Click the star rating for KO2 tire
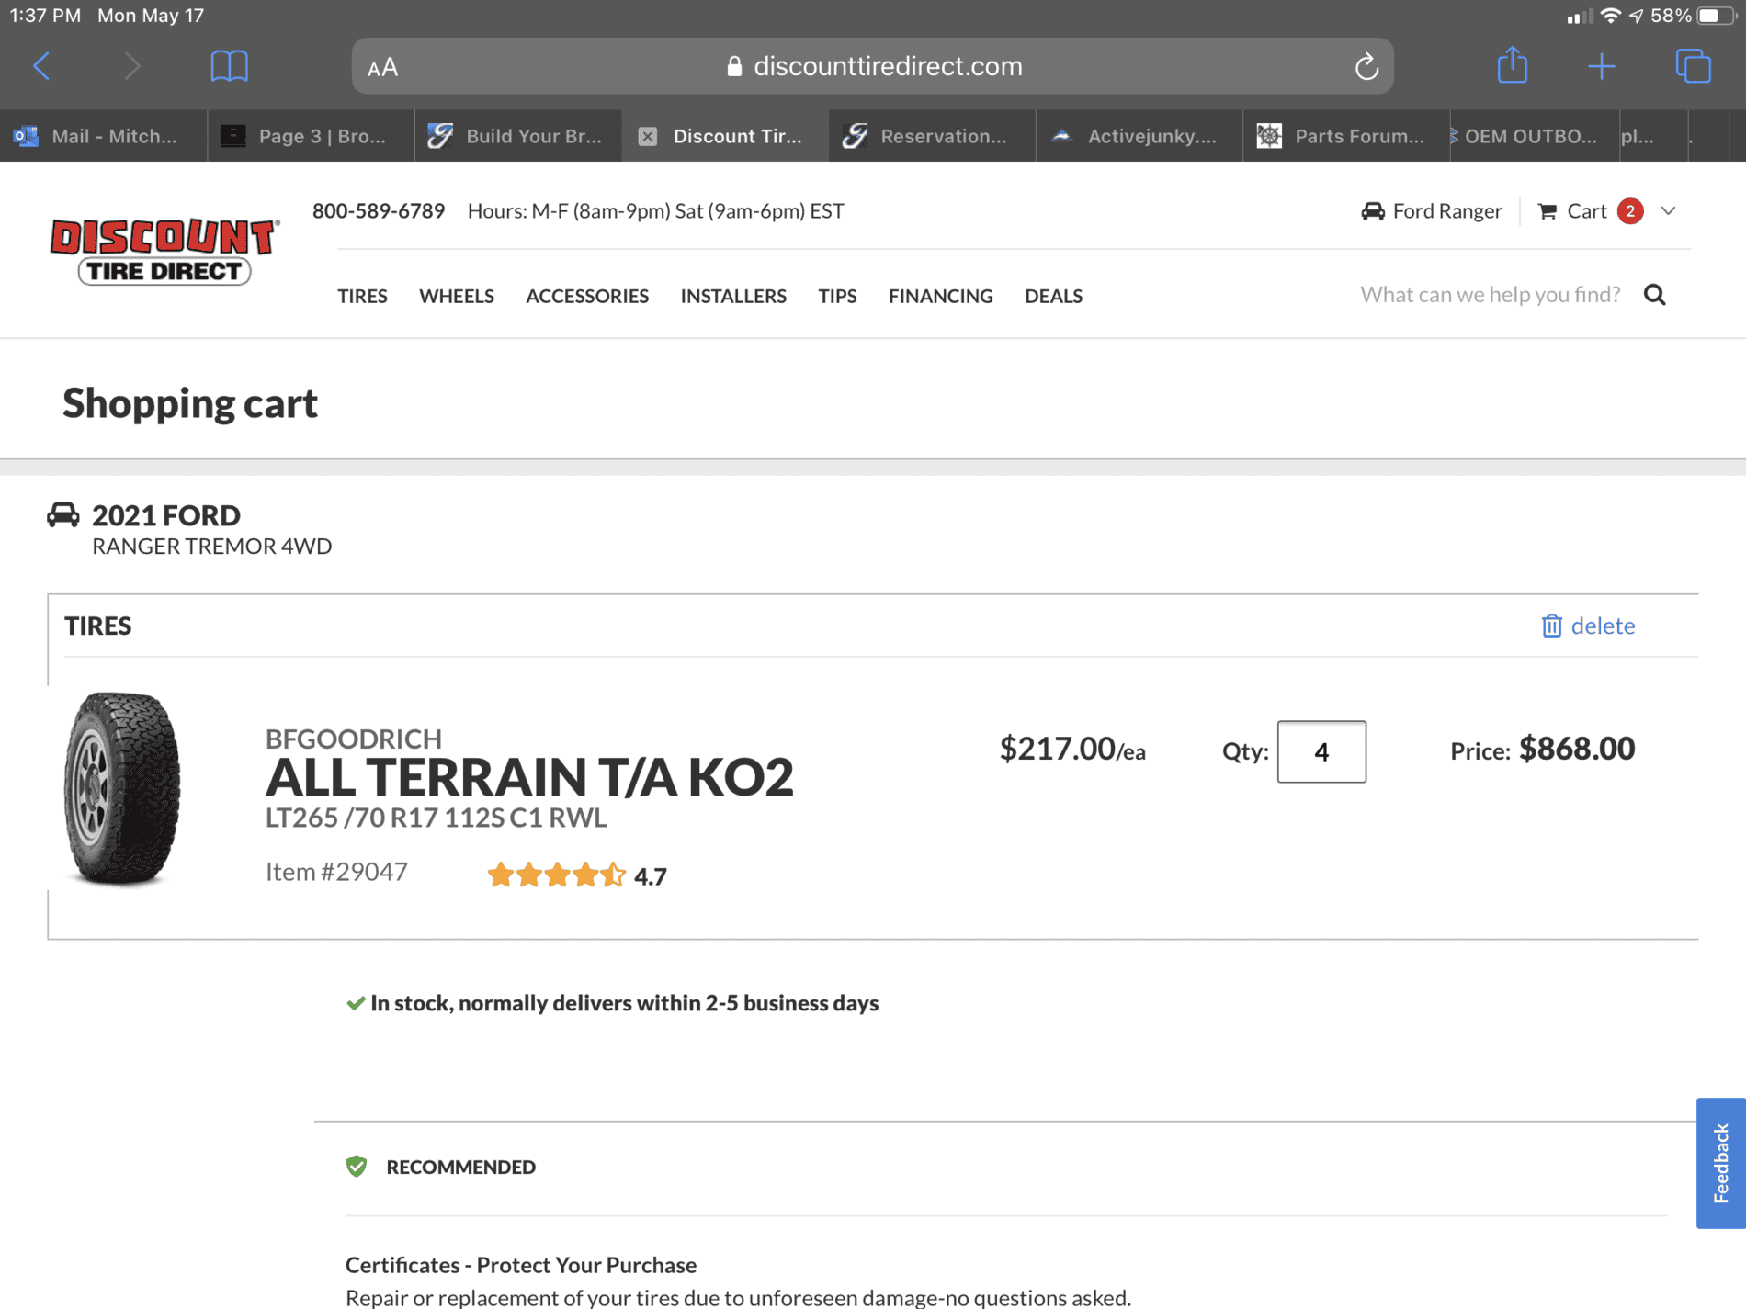 pos(556,875)
